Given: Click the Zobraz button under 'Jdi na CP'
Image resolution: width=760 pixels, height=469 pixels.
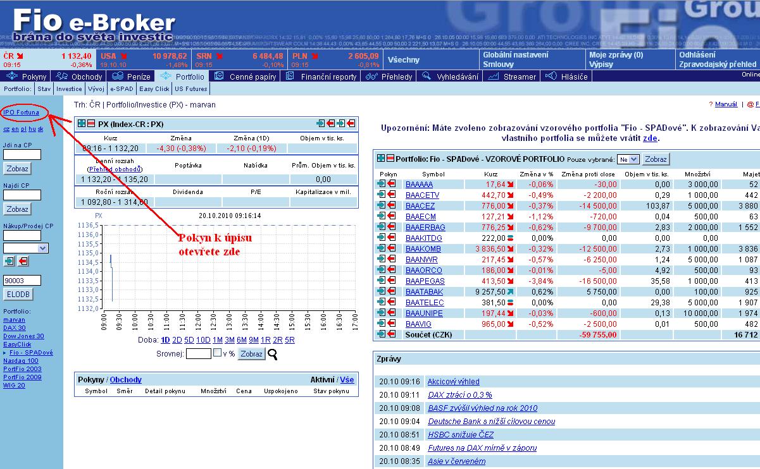Looking at the screenshot, I should click(18, 169).
